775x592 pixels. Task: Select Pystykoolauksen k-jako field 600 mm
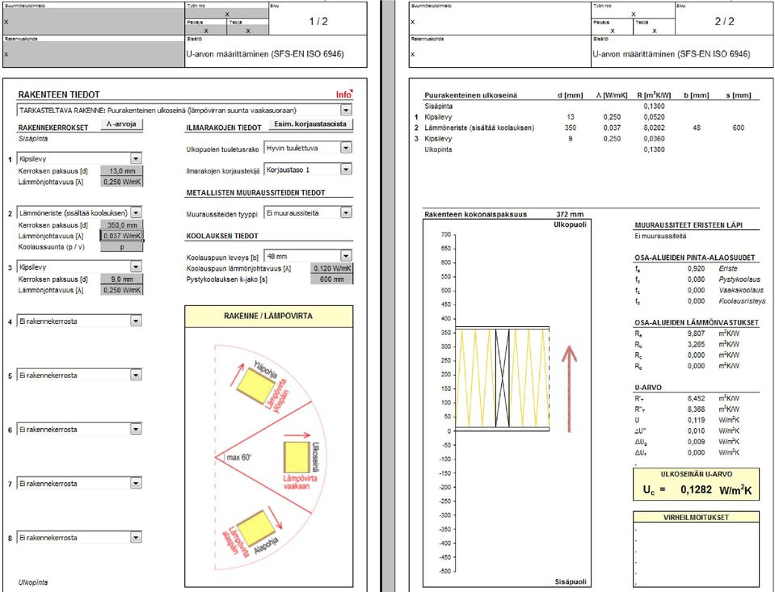click(x=331, y=279)
